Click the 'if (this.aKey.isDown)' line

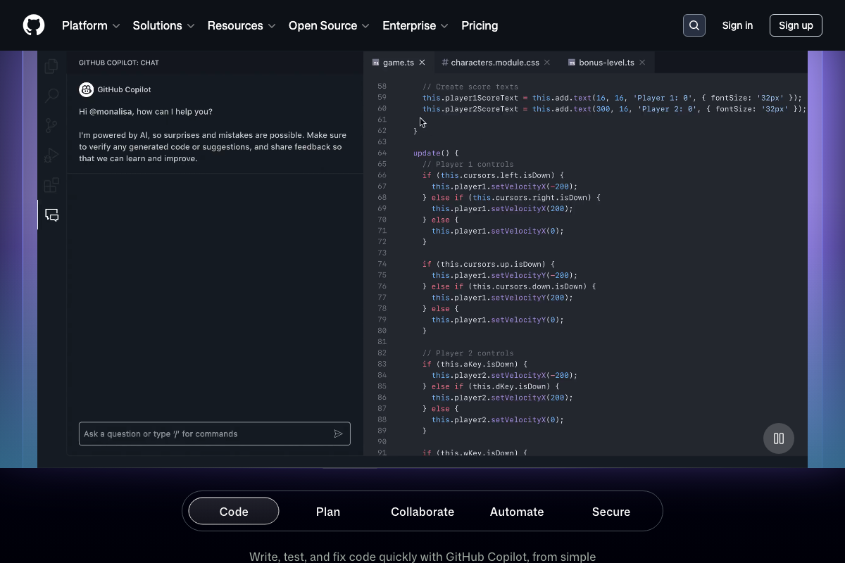point(475,365)
